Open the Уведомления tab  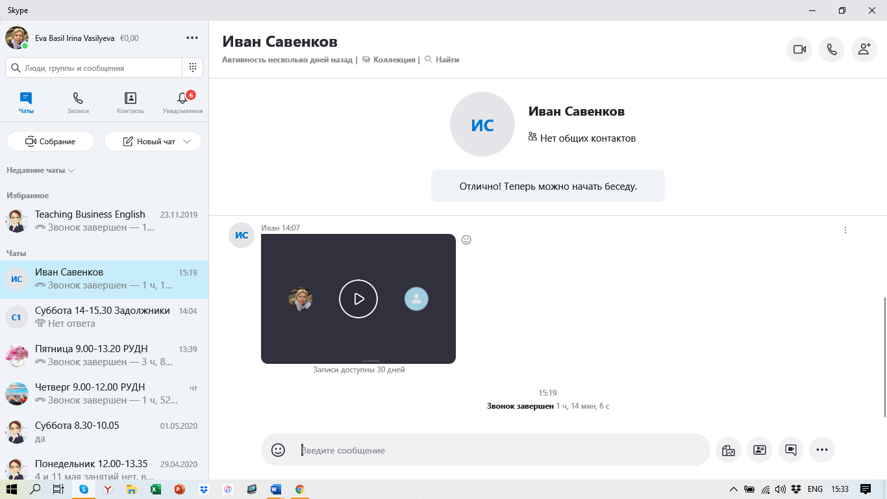coord(182,103)
